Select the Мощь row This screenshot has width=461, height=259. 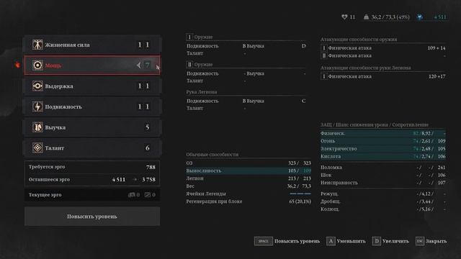pyautogui.click(x=92, y=65)
